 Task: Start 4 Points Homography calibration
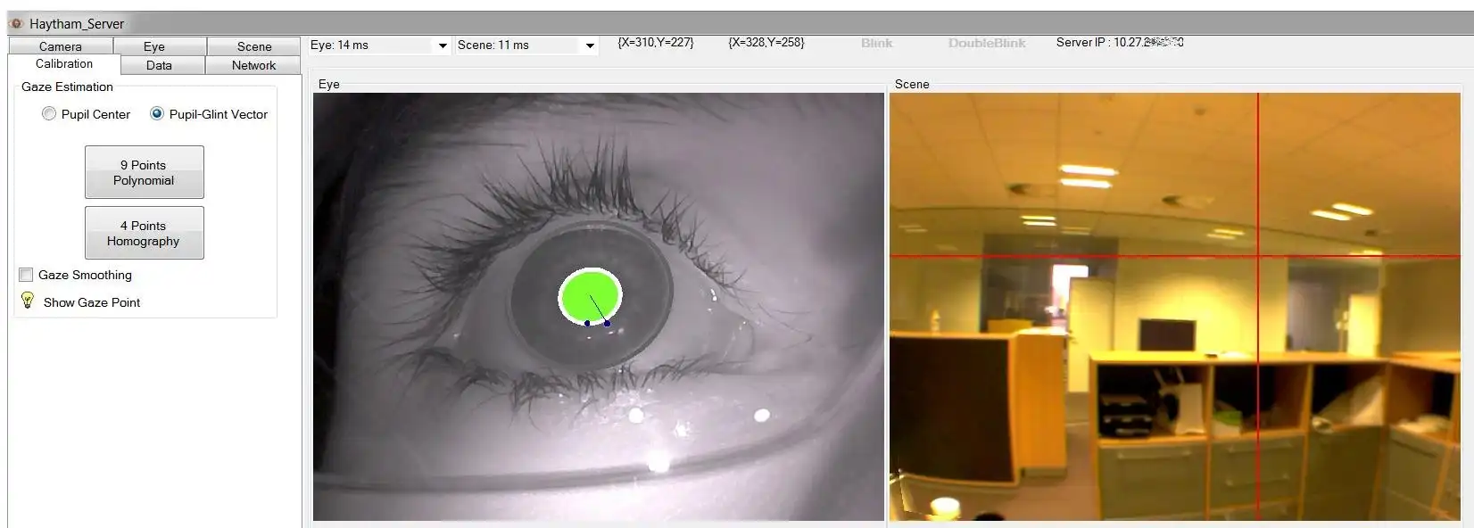tap(144, 233)
